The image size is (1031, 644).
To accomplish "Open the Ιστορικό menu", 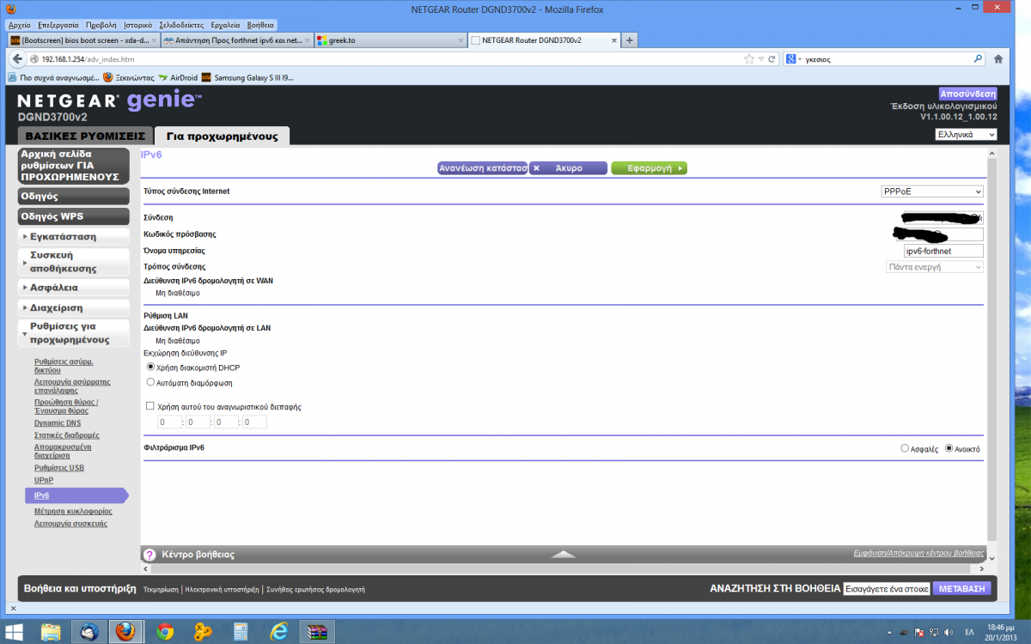I will coord(137,26).
